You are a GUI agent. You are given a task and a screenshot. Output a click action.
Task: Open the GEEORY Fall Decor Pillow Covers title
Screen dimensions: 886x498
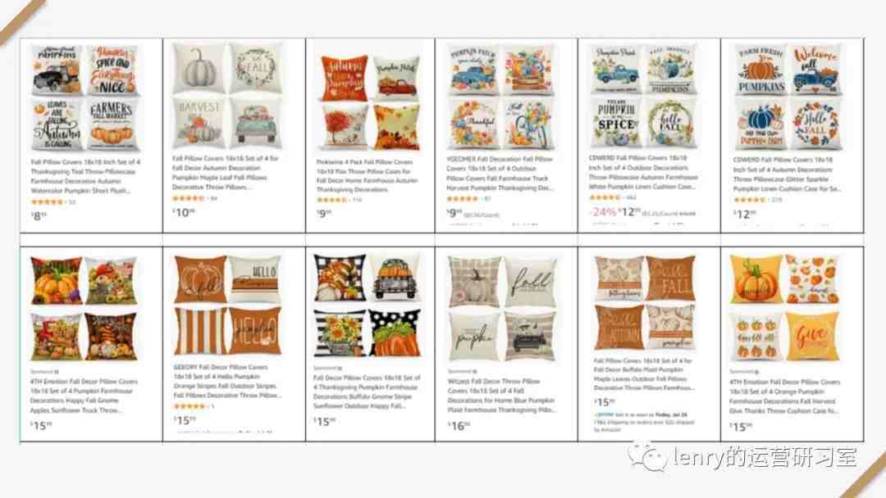coord(226,381)
